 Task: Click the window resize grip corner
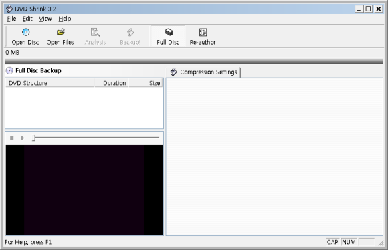pos(381,243)
